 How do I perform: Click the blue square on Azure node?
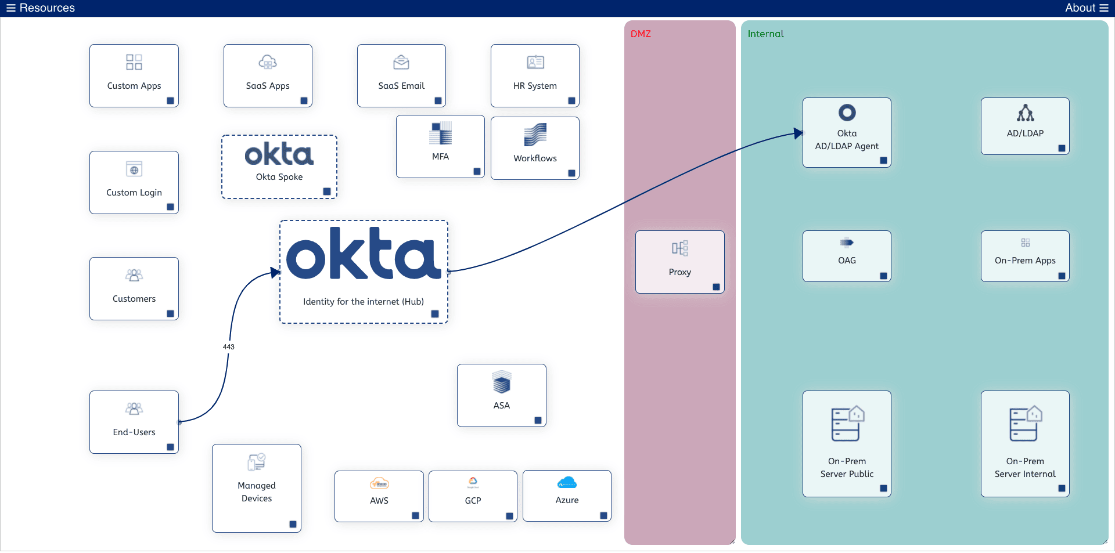[604, 515]
